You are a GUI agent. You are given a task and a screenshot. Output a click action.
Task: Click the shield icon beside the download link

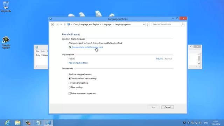70,47
